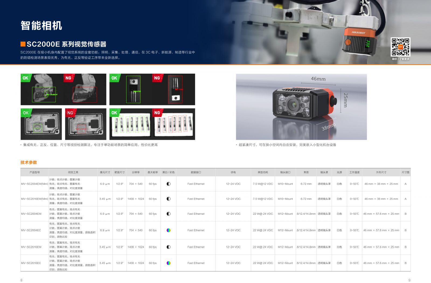
Task: Click the 黑白 / 彩色 column header
Action: (169, 172)
